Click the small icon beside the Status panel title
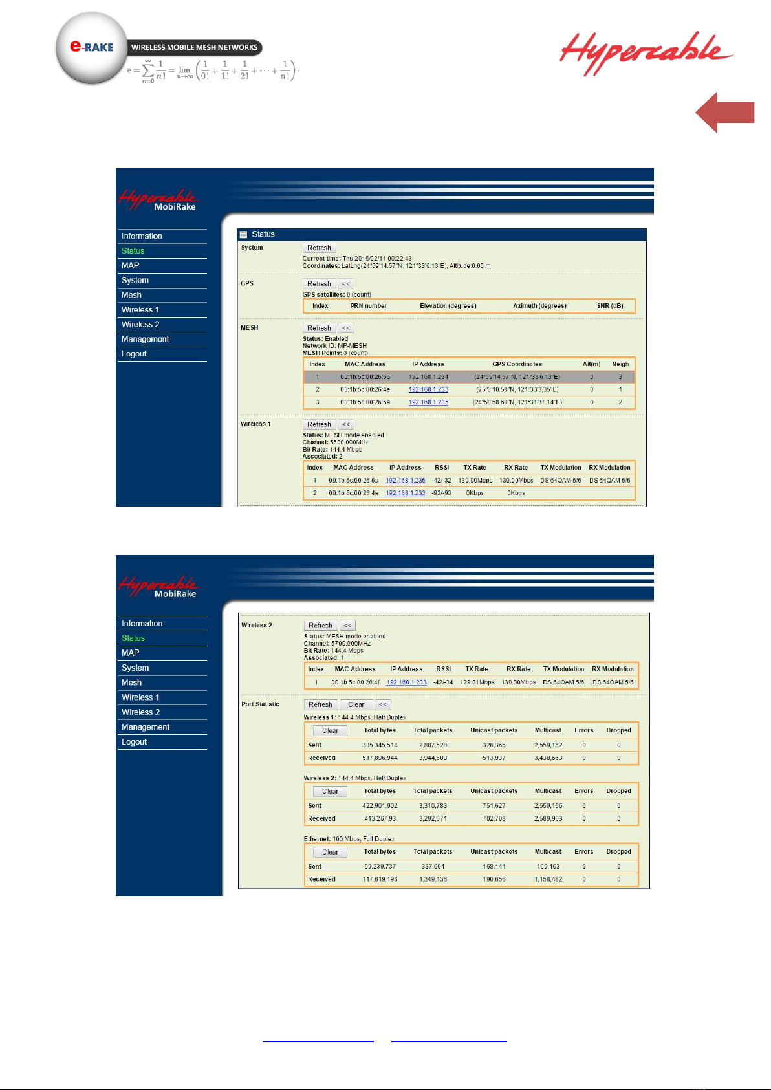This screenshot has height=1090, width=771. (243, 234)
